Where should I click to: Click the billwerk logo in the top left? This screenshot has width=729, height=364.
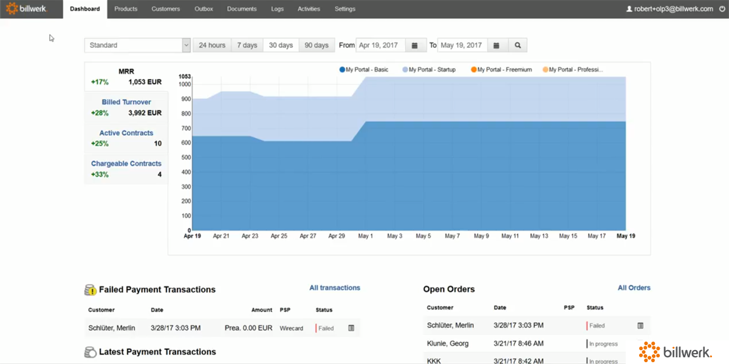pos(31,8)
